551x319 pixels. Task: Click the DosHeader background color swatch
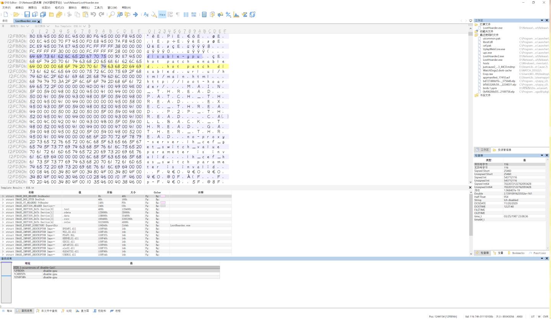163,196
